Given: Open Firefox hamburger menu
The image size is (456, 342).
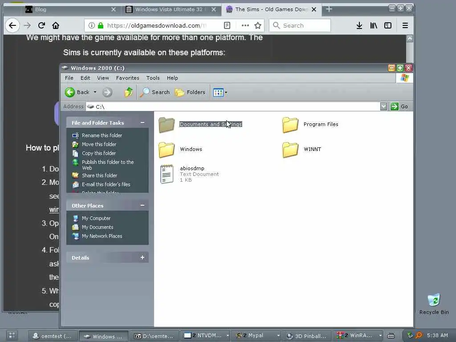Looking at the screenshot, I should click(405, 25).
